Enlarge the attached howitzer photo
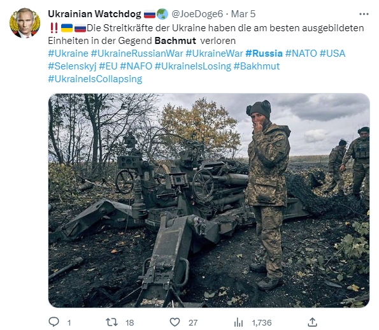 click(209, 201)
